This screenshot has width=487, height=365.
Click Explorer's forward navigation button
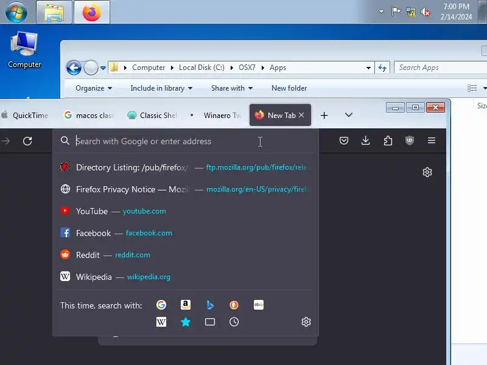pyautogui.click(x=91, y=68)
